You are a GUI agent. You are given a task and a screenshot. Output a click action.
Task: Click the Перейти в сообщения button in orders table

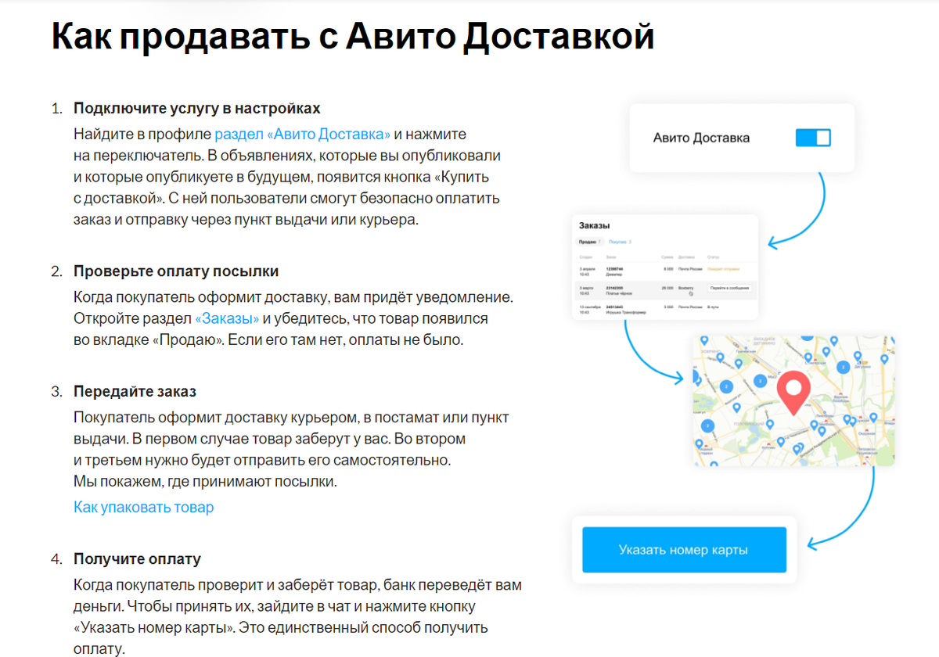click(730, 288)
